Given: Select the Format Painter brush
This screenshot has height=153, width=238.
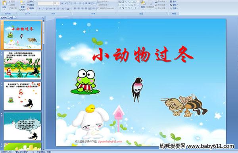Looking at the screenshot, I should (x=13, y=8).
